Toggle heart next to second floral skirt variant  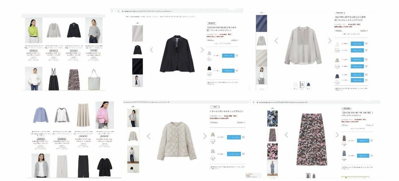click(x=372, y=156)
